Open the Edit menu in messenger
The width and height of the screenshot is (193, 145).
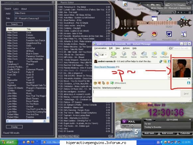(111, 48)
